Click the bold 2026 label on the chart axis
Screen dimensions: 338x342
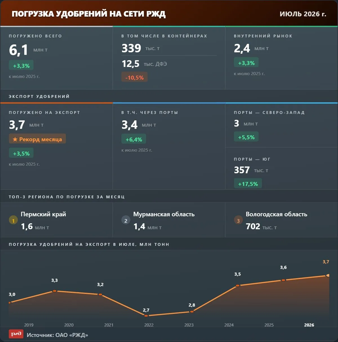[x=309, y=325]
